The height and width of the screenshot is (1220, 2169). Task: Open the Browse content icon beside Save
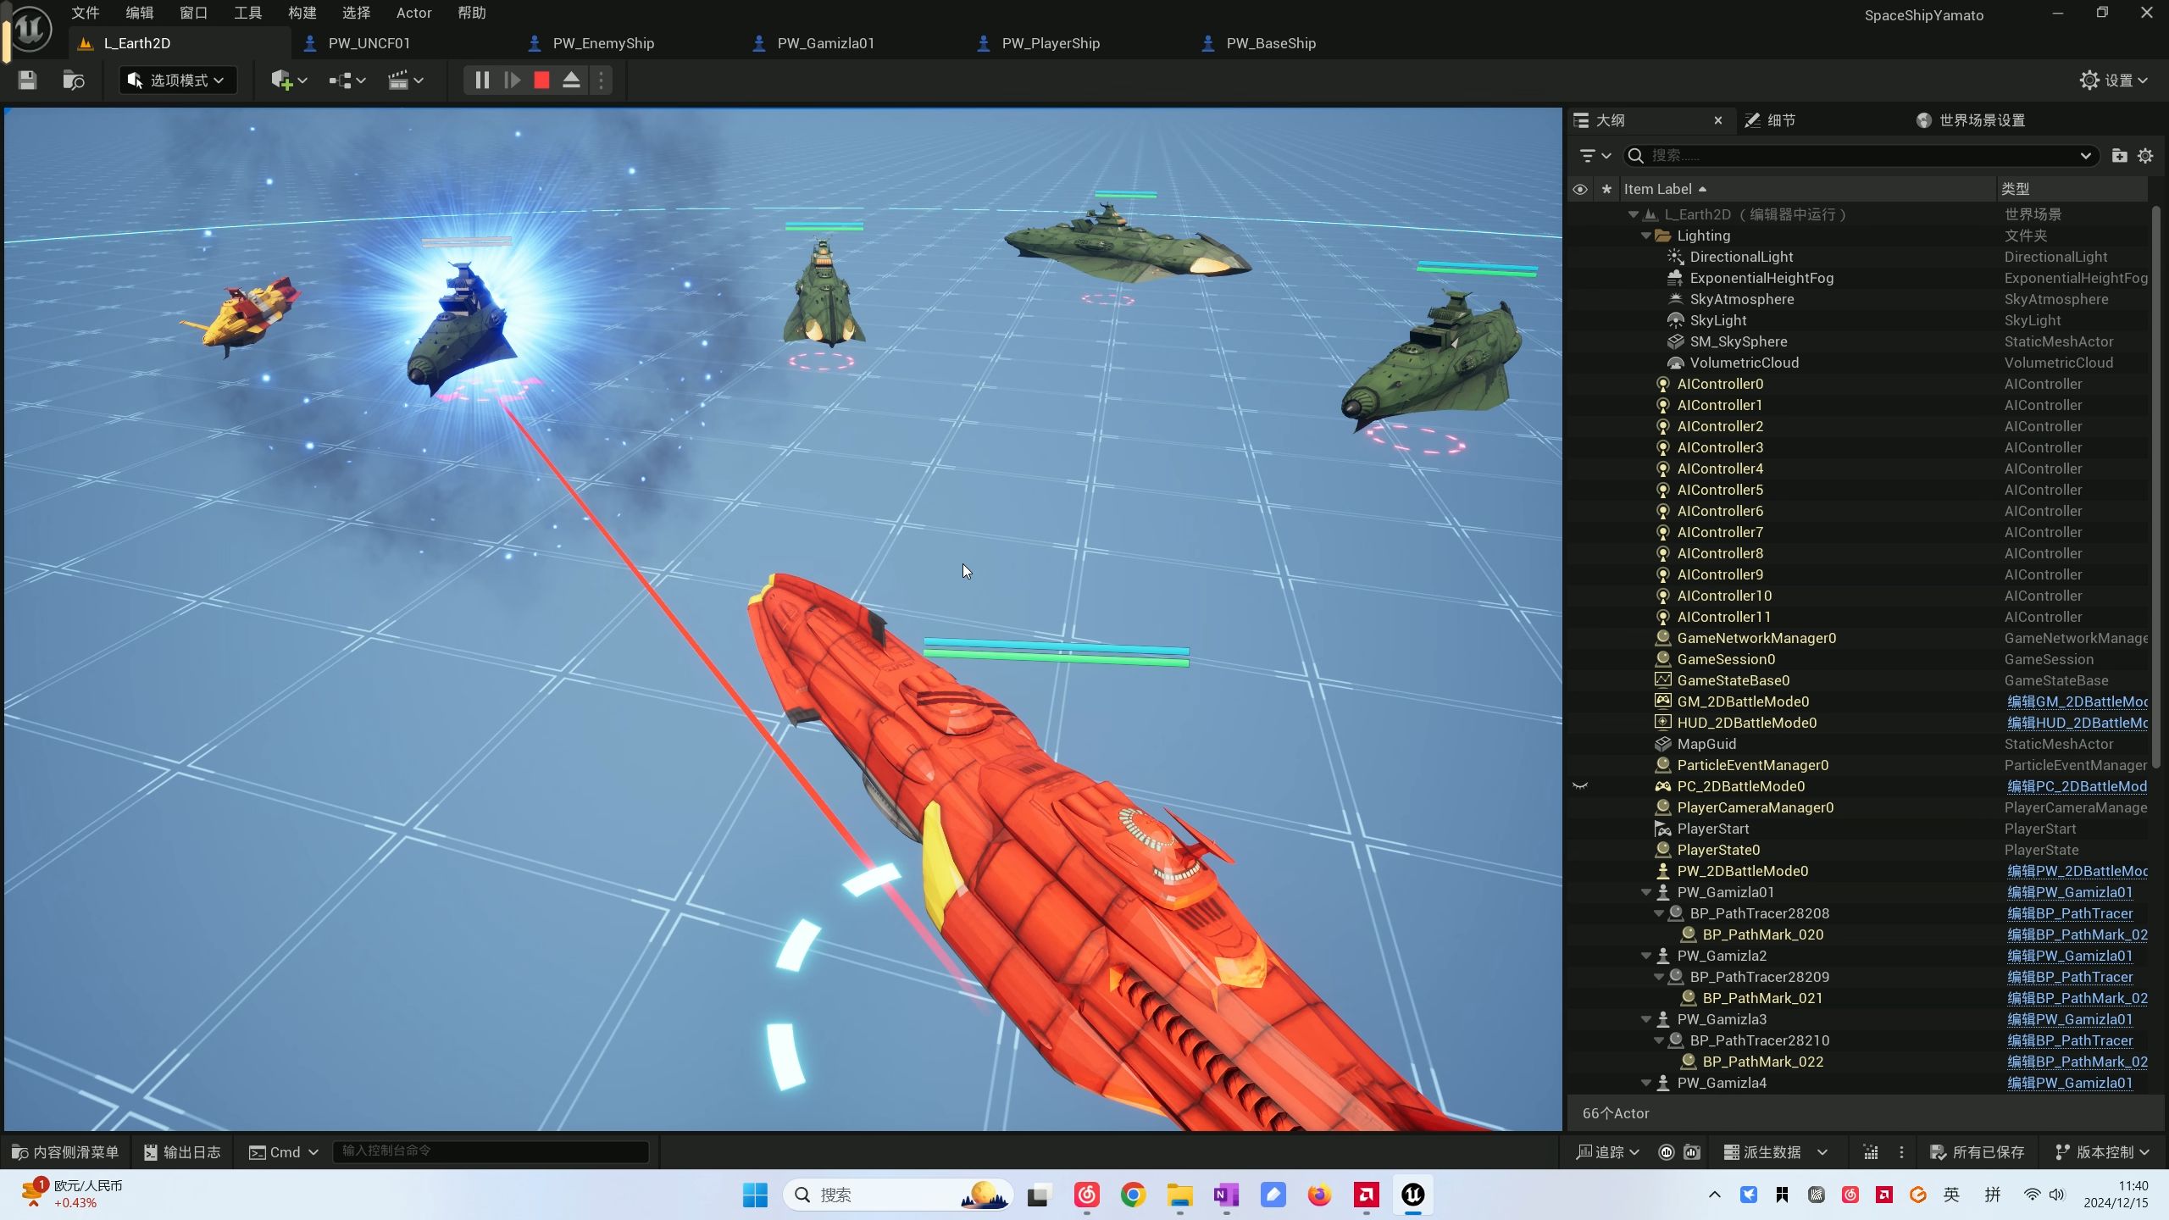(x=74, y=80)
